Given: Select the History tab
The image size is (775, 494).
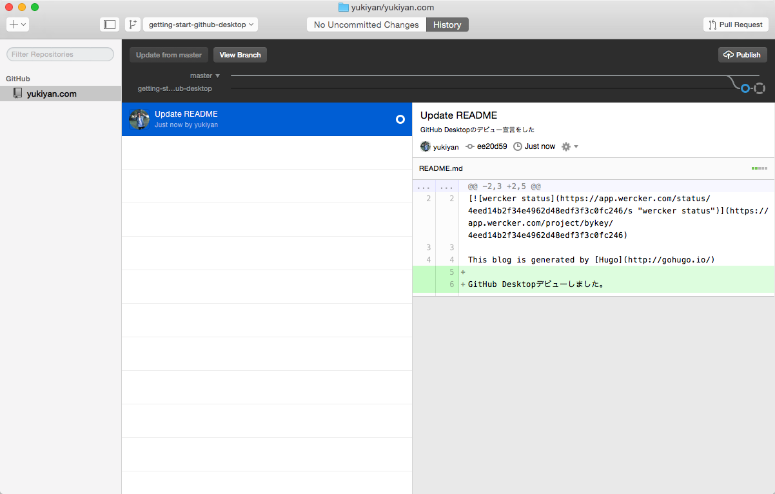Looking at the screenshot, I should click(447, 25).
